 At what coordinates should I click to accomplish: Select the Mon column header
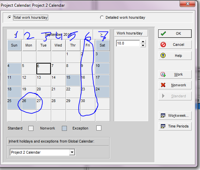29,45
